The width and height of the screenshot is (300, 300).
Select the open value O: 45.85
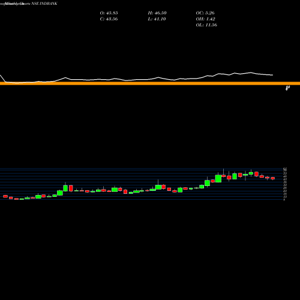[109, 13]
